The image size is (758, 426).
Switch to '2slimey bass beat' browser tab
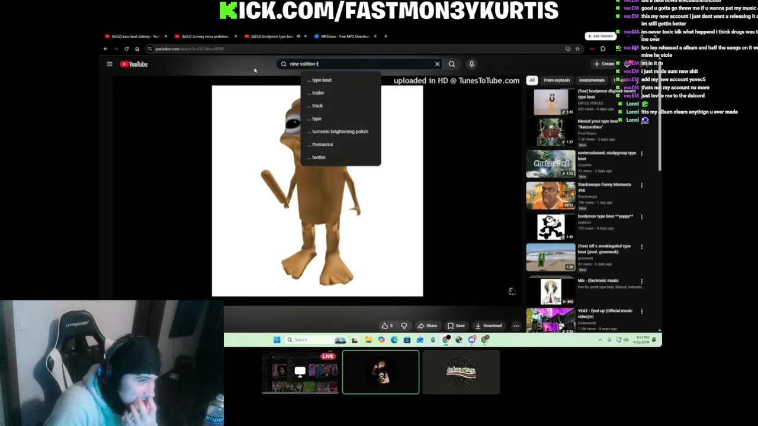pyautogui.click(x=135, y=37)
